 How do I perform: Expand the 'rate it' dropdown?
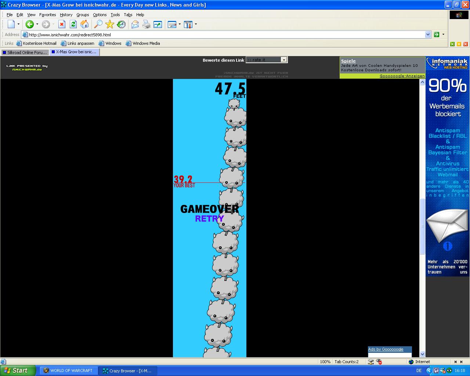pyautogui.click(x=283, y=60)
